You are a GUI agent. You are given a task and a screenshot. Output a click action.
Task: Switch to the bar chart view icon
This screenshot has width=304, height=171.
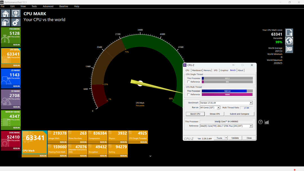267,122
